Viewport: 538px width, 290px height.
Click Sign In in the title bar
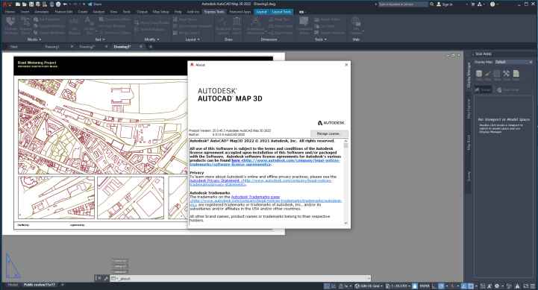pyautogui.click(x=445, y=4)
